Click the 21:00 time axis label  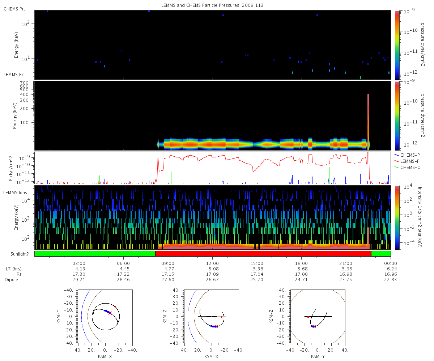point(346,263)
